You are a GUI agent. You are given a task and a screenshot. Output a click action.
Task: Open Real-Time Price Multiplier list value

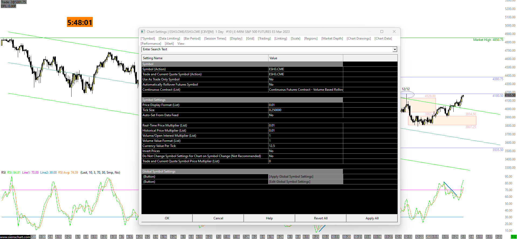tap(306, 125)
